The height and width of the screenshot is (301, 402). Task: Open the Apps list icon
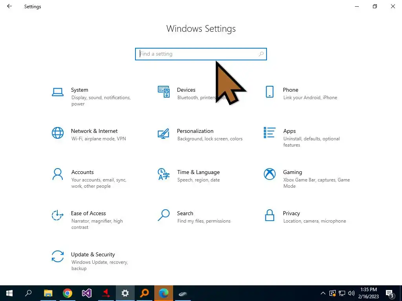click(269, 132)
